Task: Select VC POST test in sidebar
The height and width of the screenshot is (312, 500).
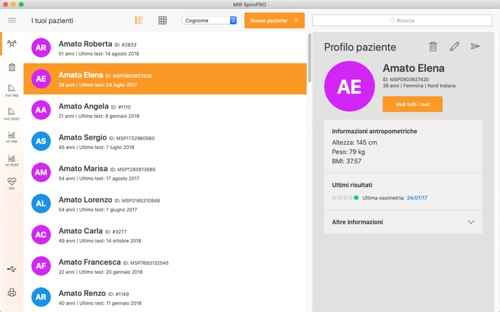Action: coord(12,160)
